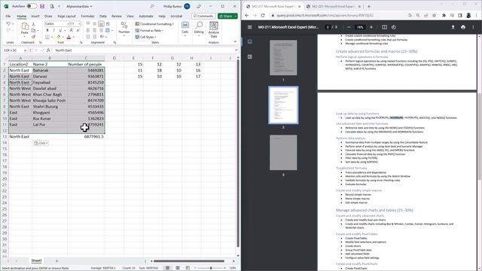Open the font name Calibri dropdown
The width and height of the screenshot is (482, 271).
(68, 24)
